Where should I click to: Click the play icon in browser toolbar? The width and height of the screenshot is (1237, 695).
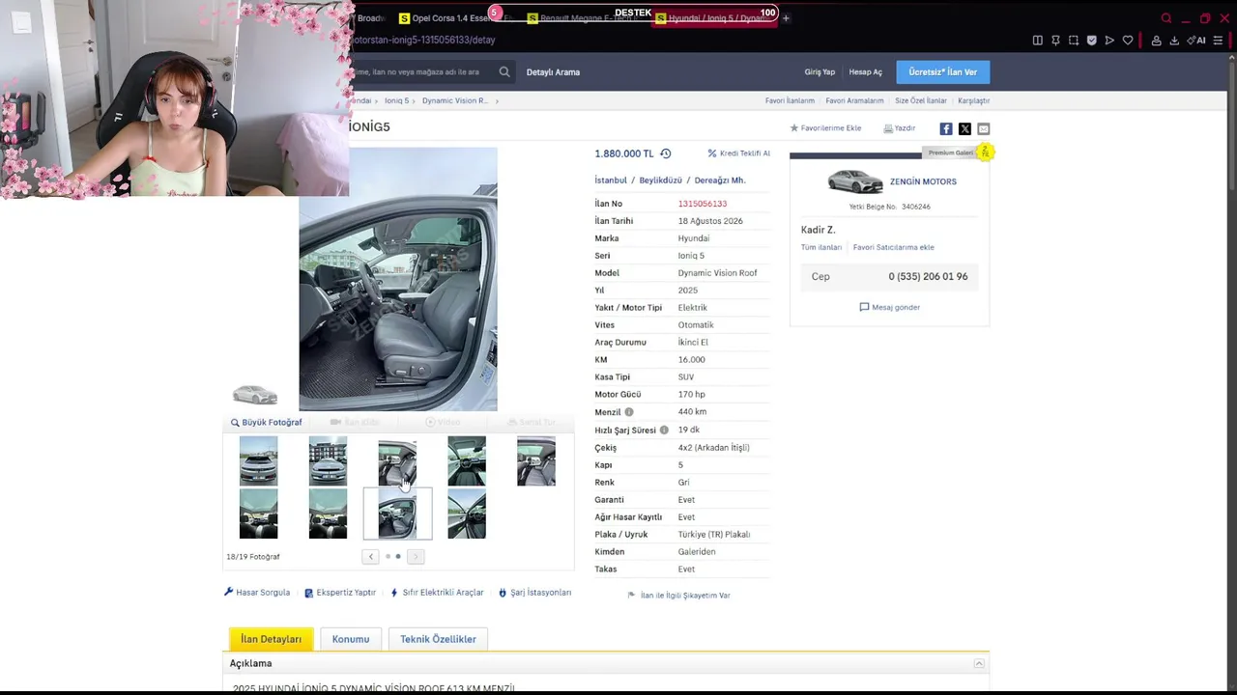point(1109,41)
